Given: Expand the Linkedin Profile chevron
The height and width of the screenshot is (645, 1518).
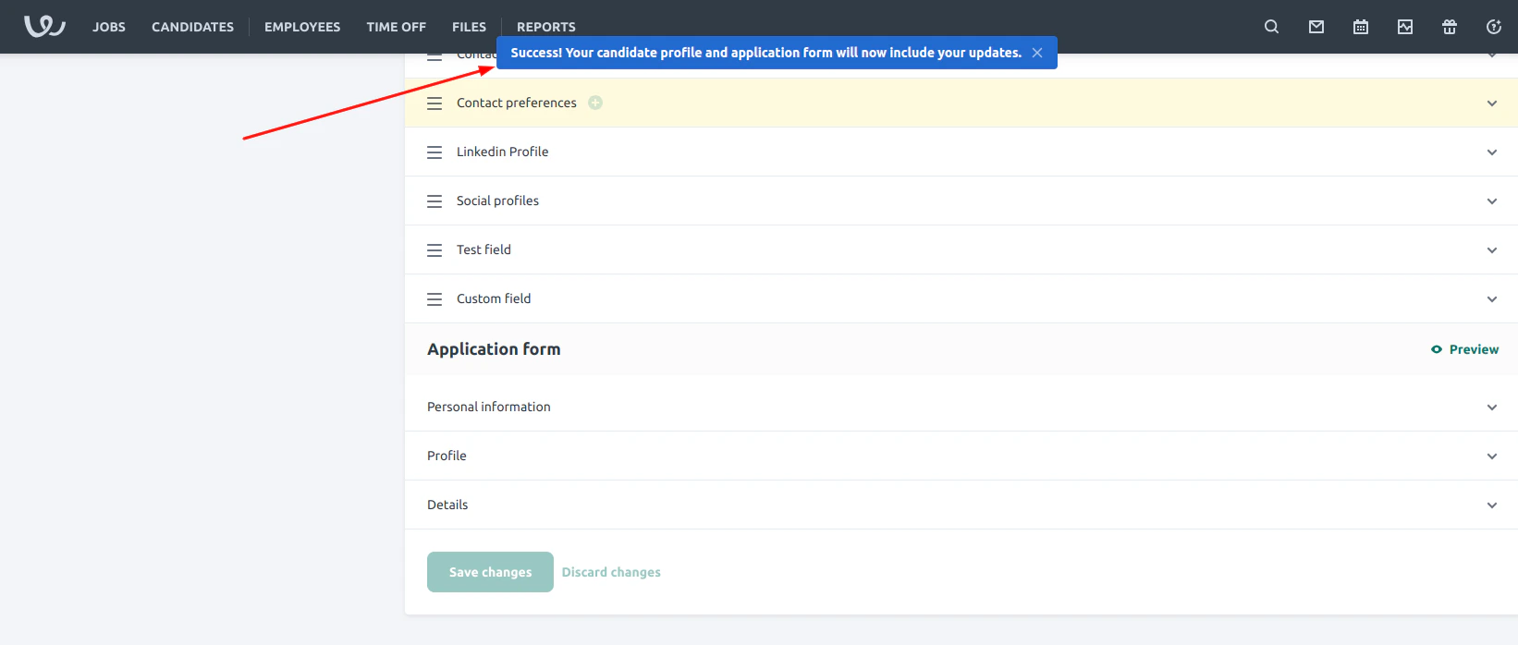Looking at the screenshot, I should pyautogui.click(x=1492, y=152).
